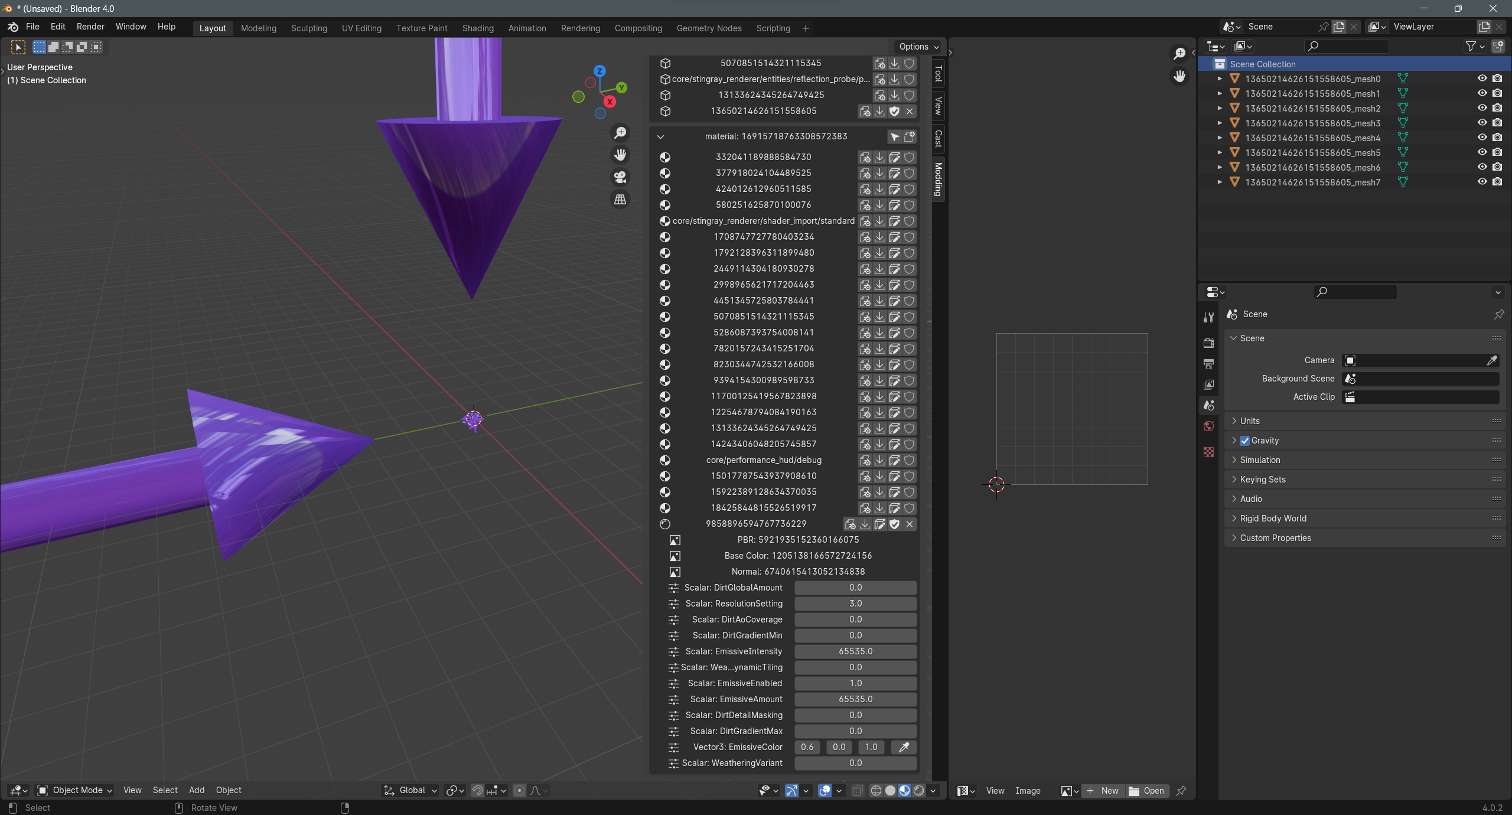
Task: Switch to the Shading workspace tab
Action: 477,28
